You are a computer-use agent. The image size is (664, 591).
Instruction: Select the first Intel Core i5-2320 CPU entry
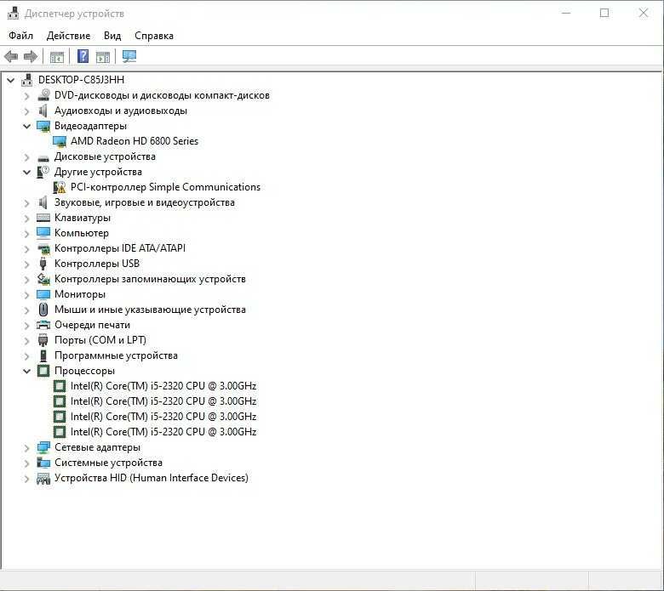coord(163,386)
